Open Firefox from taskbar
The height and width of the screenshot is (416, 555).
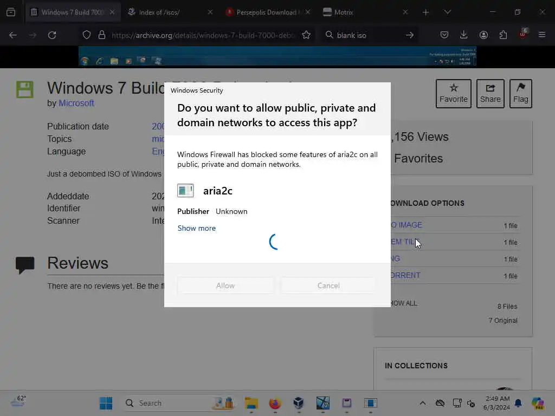pyautogui.click(x=275, y=403)
